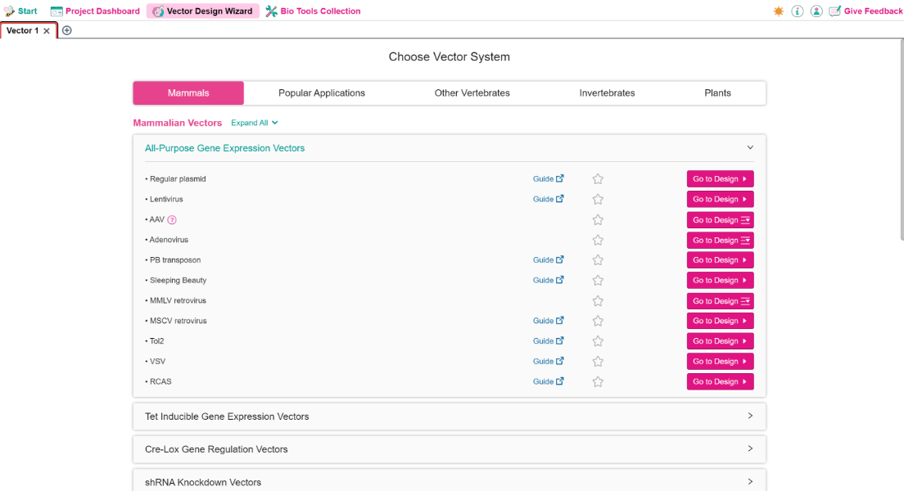Viewport: 904px width, 491px height.
Task: Star the RCAS vector row
Action: (598, 381)
